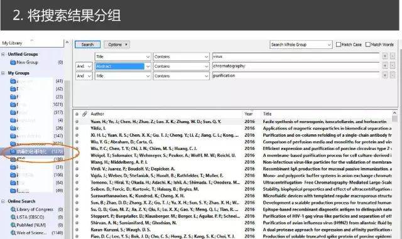Image resolution: width=402 pixels, height=239 pixels.
Task: Click read-status dot for the Yildiz, I. entry
Action: (77, 128)
